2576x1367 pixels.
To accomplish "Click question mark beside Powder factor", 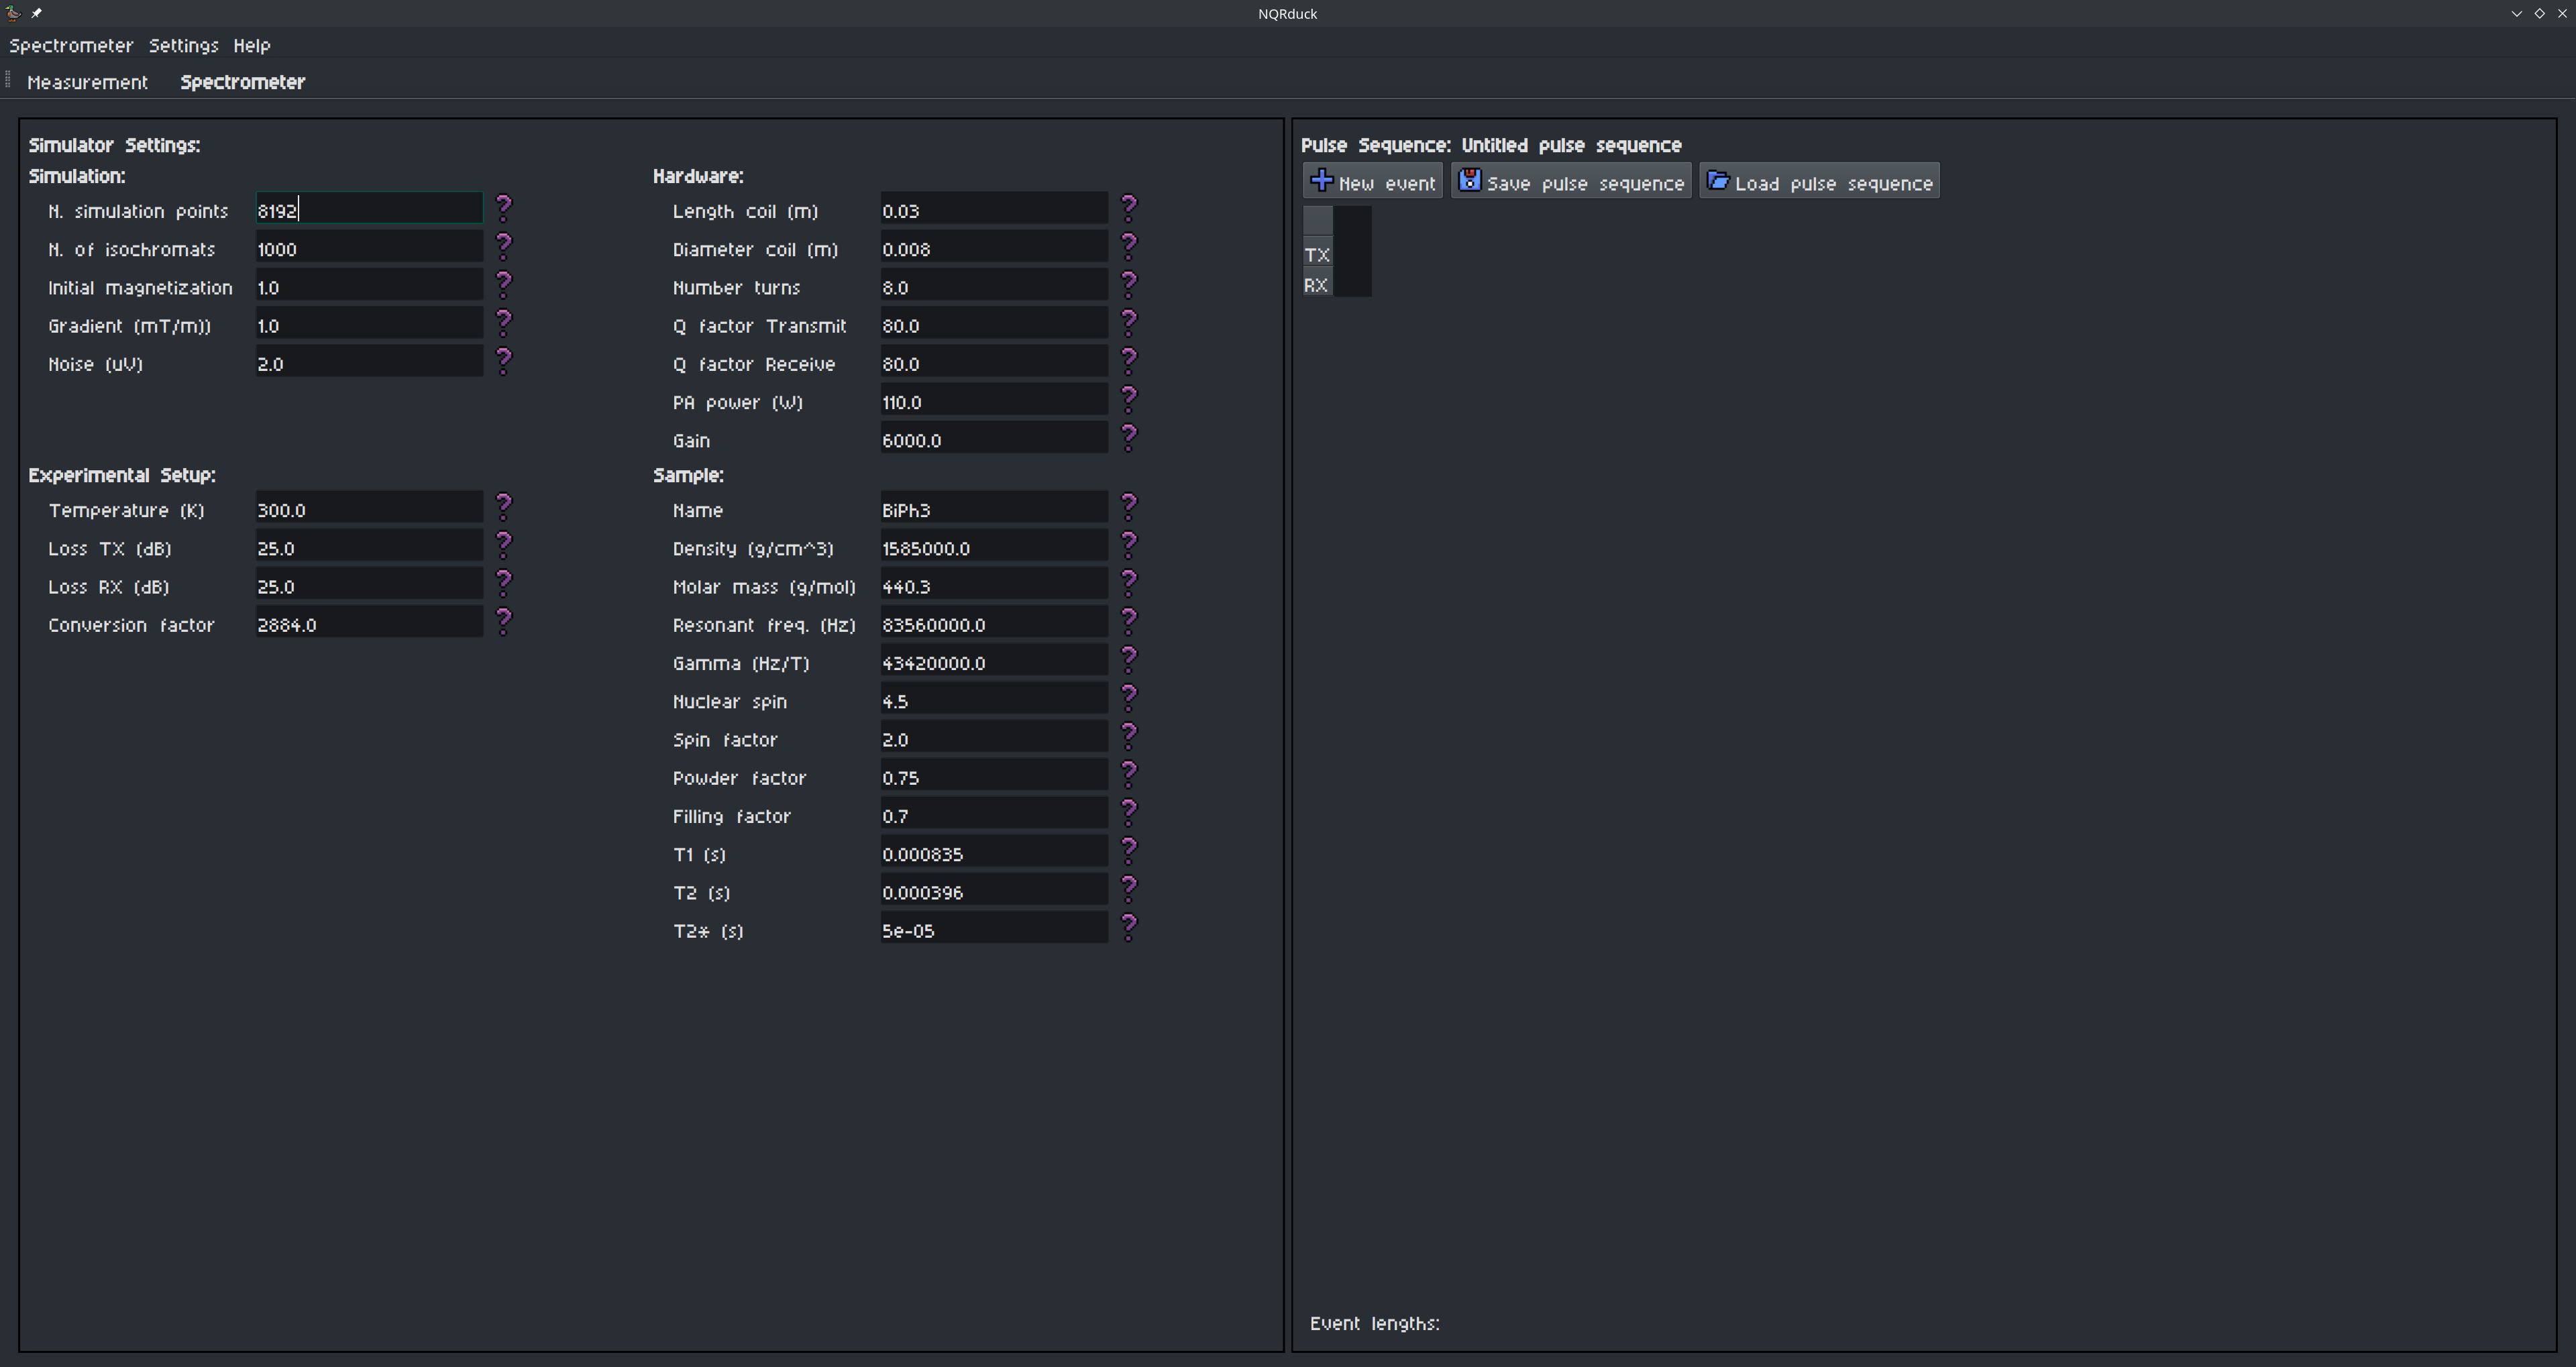I will point(1129,775).
